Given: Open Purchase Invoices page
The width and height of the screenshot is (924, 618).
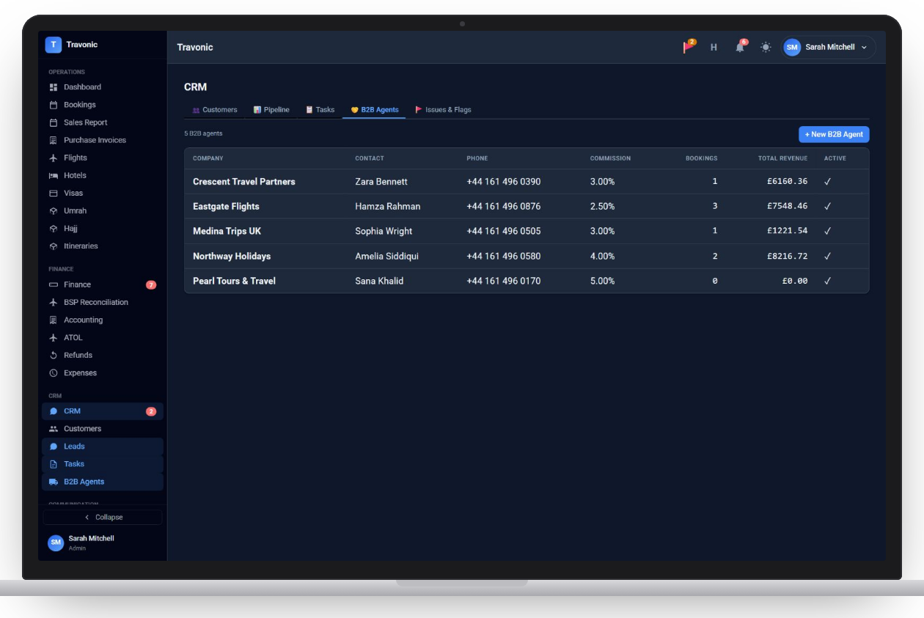Looking at the screenshot, I should (103, 140).
